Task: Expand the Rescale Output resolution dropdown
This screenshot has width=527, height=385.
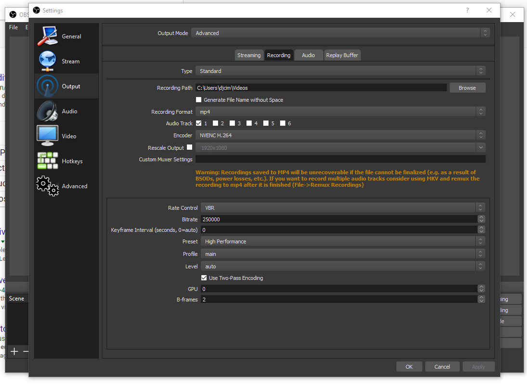Action: tap(481, 147)
